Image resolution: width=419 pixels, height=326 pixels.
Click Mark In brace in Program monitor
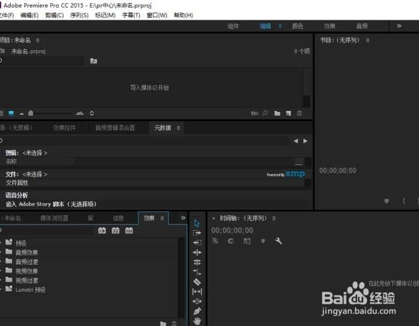(404, 201)
